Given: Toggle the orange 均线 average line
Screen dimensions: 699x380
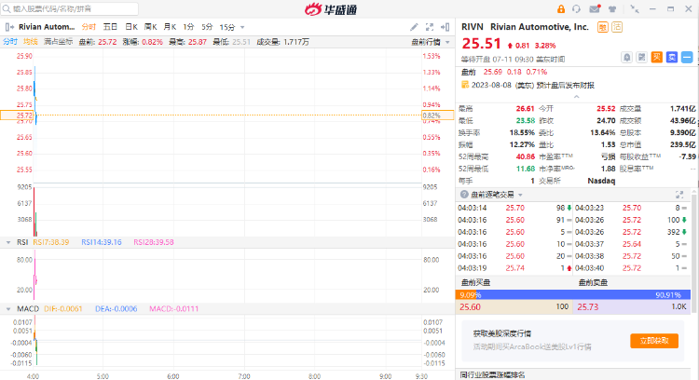Looking at the screenshot, I should 31,42.
